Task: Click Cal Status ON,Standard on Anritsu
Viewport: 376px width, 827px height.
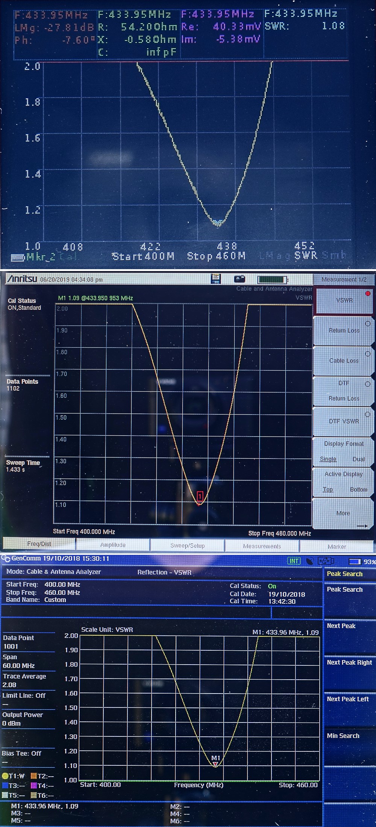Action: 24,304
